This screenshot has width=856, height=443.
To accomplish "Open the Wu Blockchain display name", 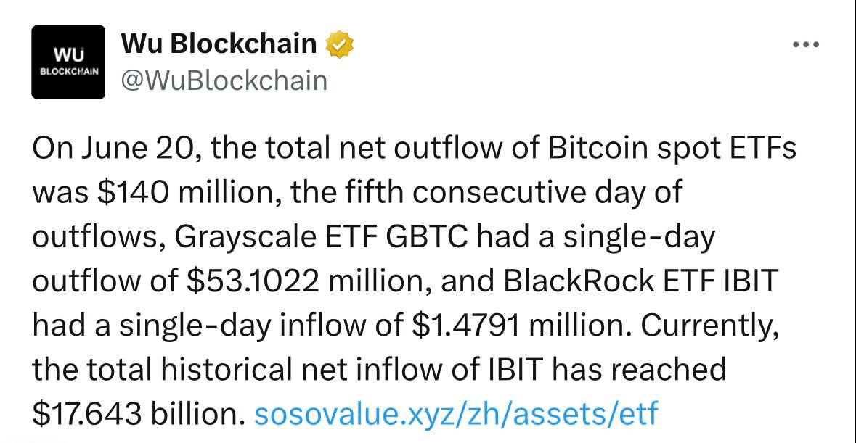I will pos(219,45).
